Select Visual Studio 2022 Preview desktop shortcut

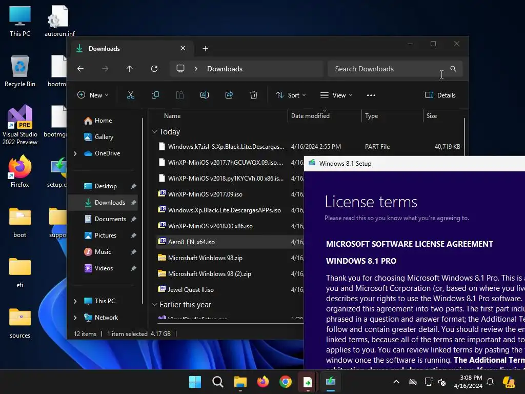coord(20,125)
